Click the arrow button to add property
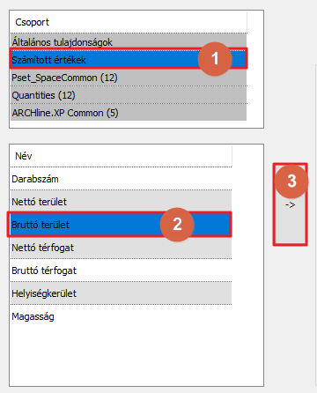 pos(290,204)
